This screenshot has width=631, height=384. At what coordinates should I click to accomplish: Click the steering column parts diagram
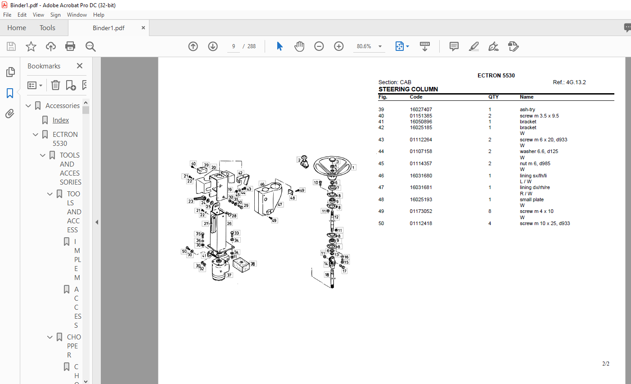(x=269, y=221)
